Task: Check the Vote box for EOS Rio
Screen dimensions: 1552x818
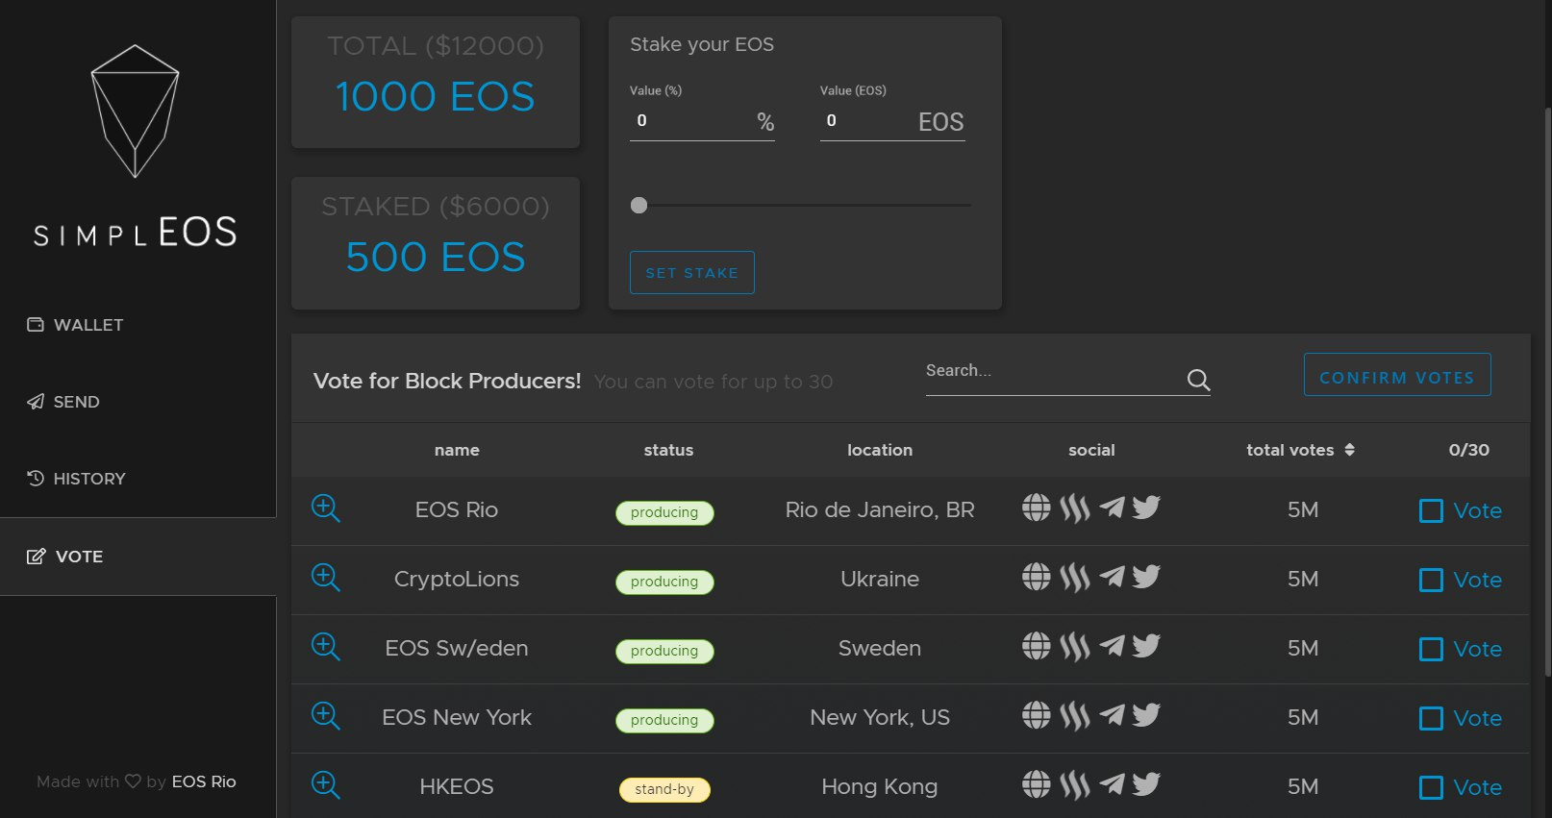Action: 1431,510
